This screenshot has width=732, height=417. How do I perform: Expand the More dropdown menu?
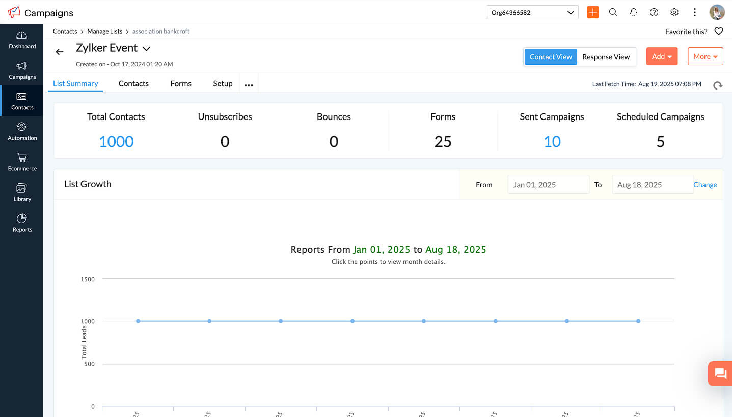705,56
